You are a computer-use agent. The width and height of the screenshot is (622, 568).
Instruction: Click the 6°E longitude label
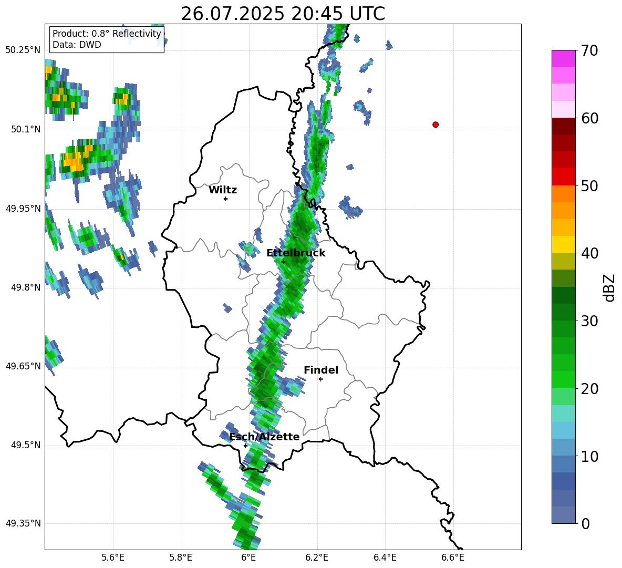[x=248, y=557]
